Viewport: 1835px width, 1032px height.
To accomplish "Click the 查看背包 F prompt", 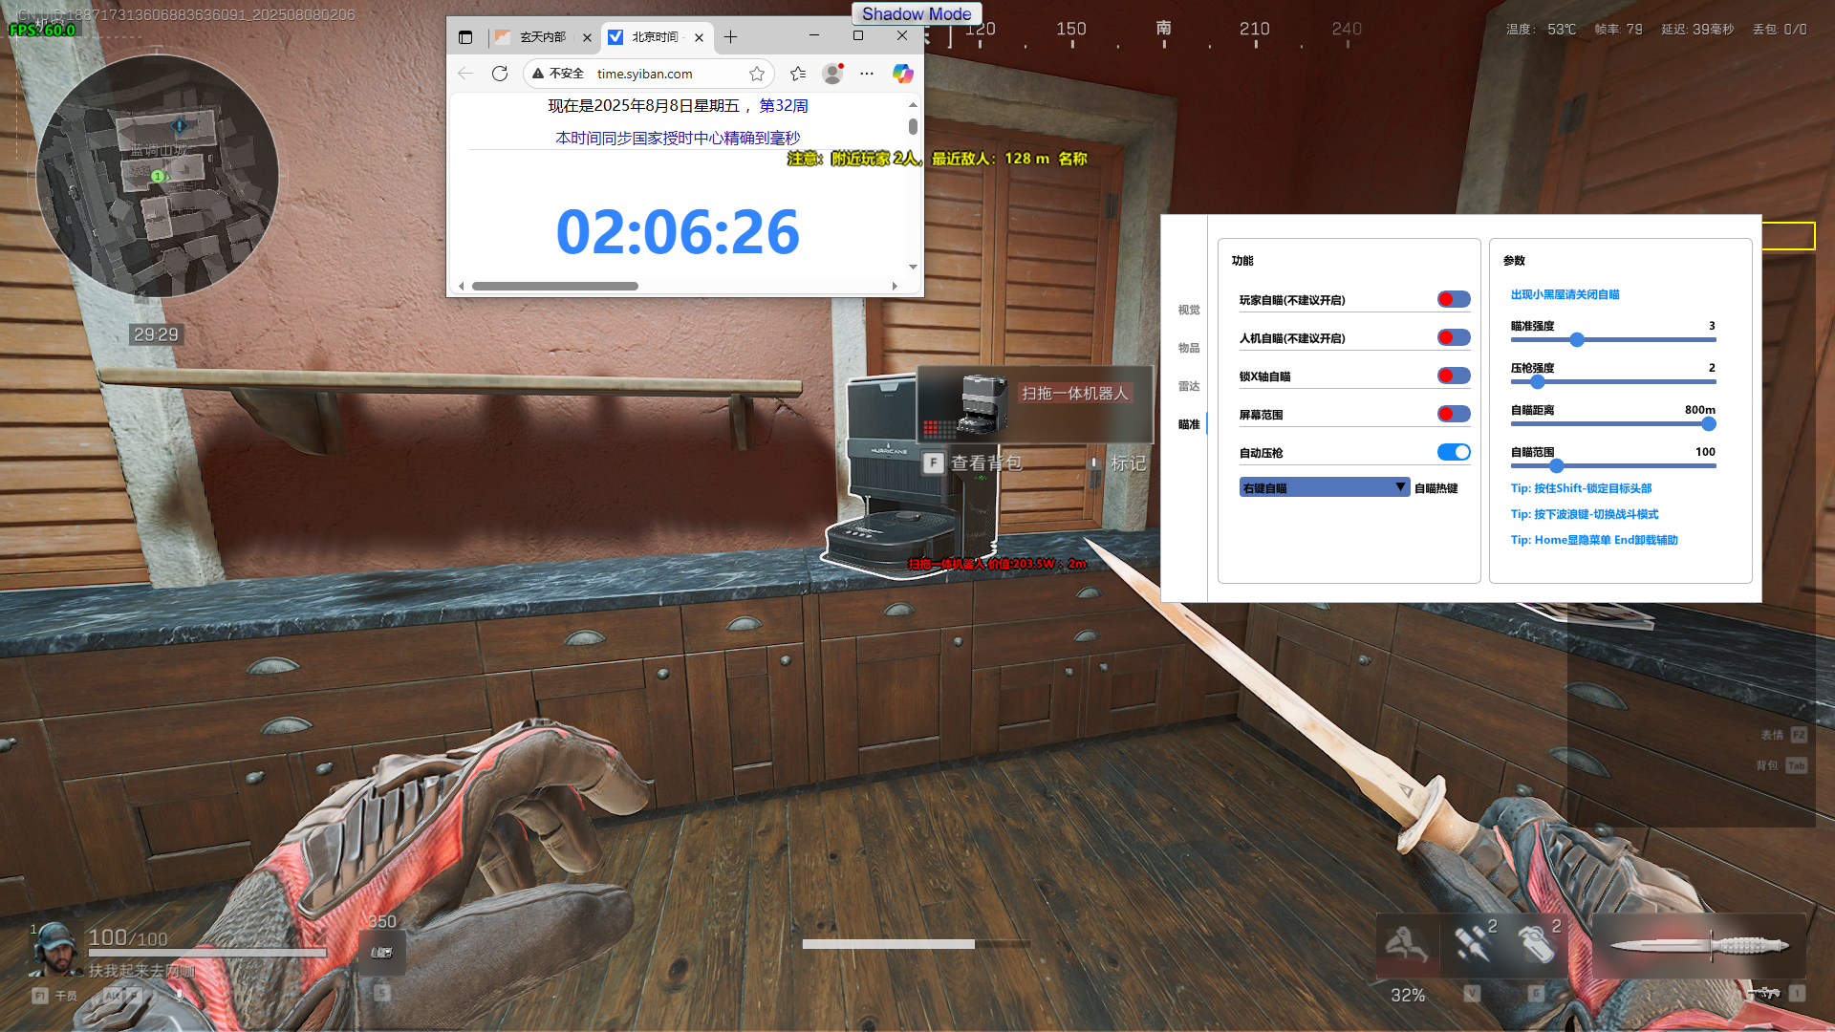I will click(973, 463).
